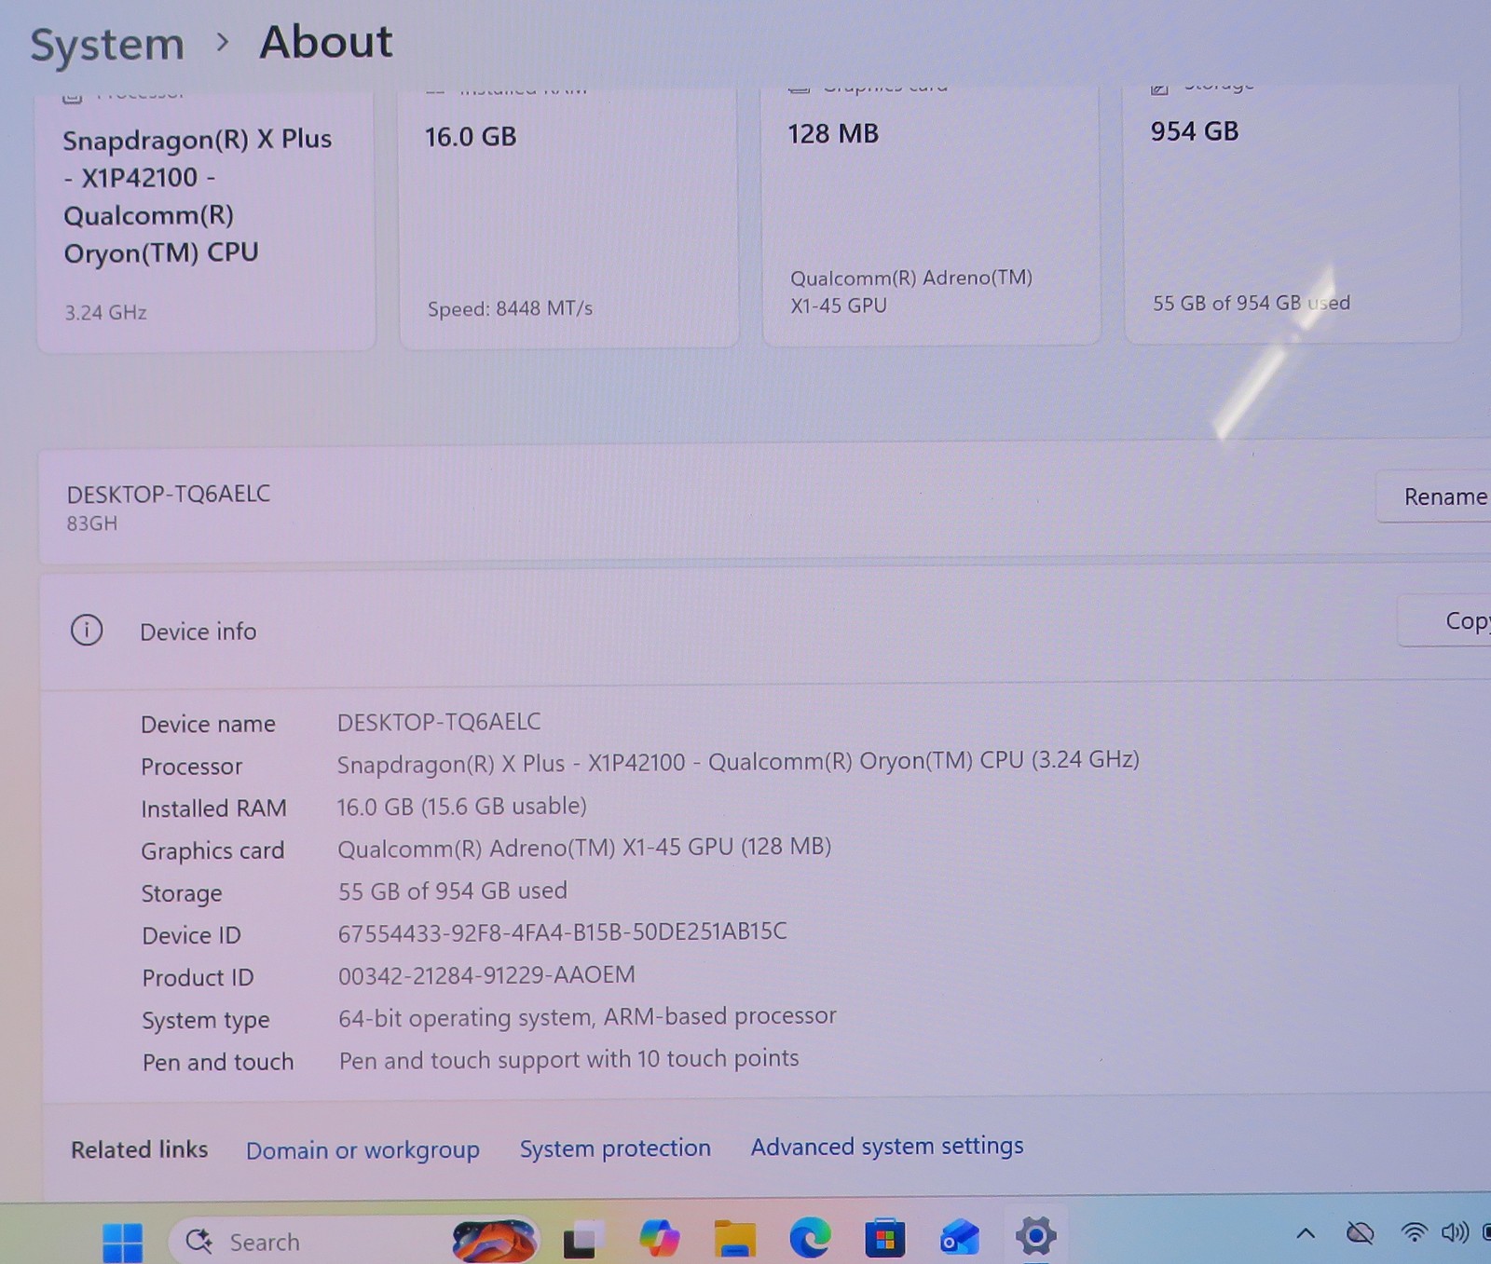This screenshot has height=1264, width=1491.
Task: Show hidden system tray icons
Action: coord(1306,1234)
